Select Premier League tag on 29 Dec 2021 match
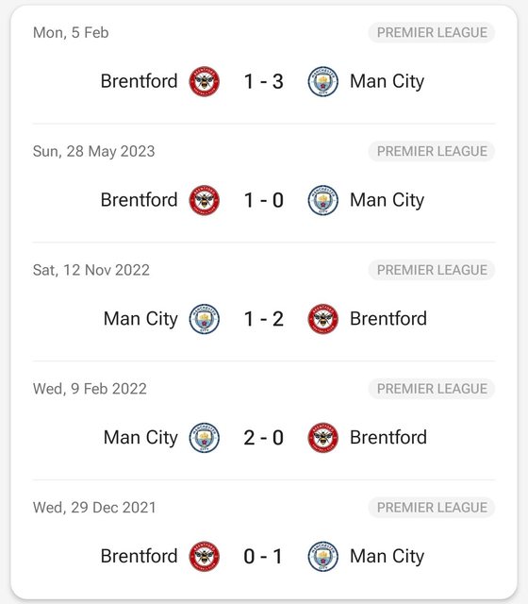Image resolution: width=528 pixels, height=604 pixels. pos(432,507)
